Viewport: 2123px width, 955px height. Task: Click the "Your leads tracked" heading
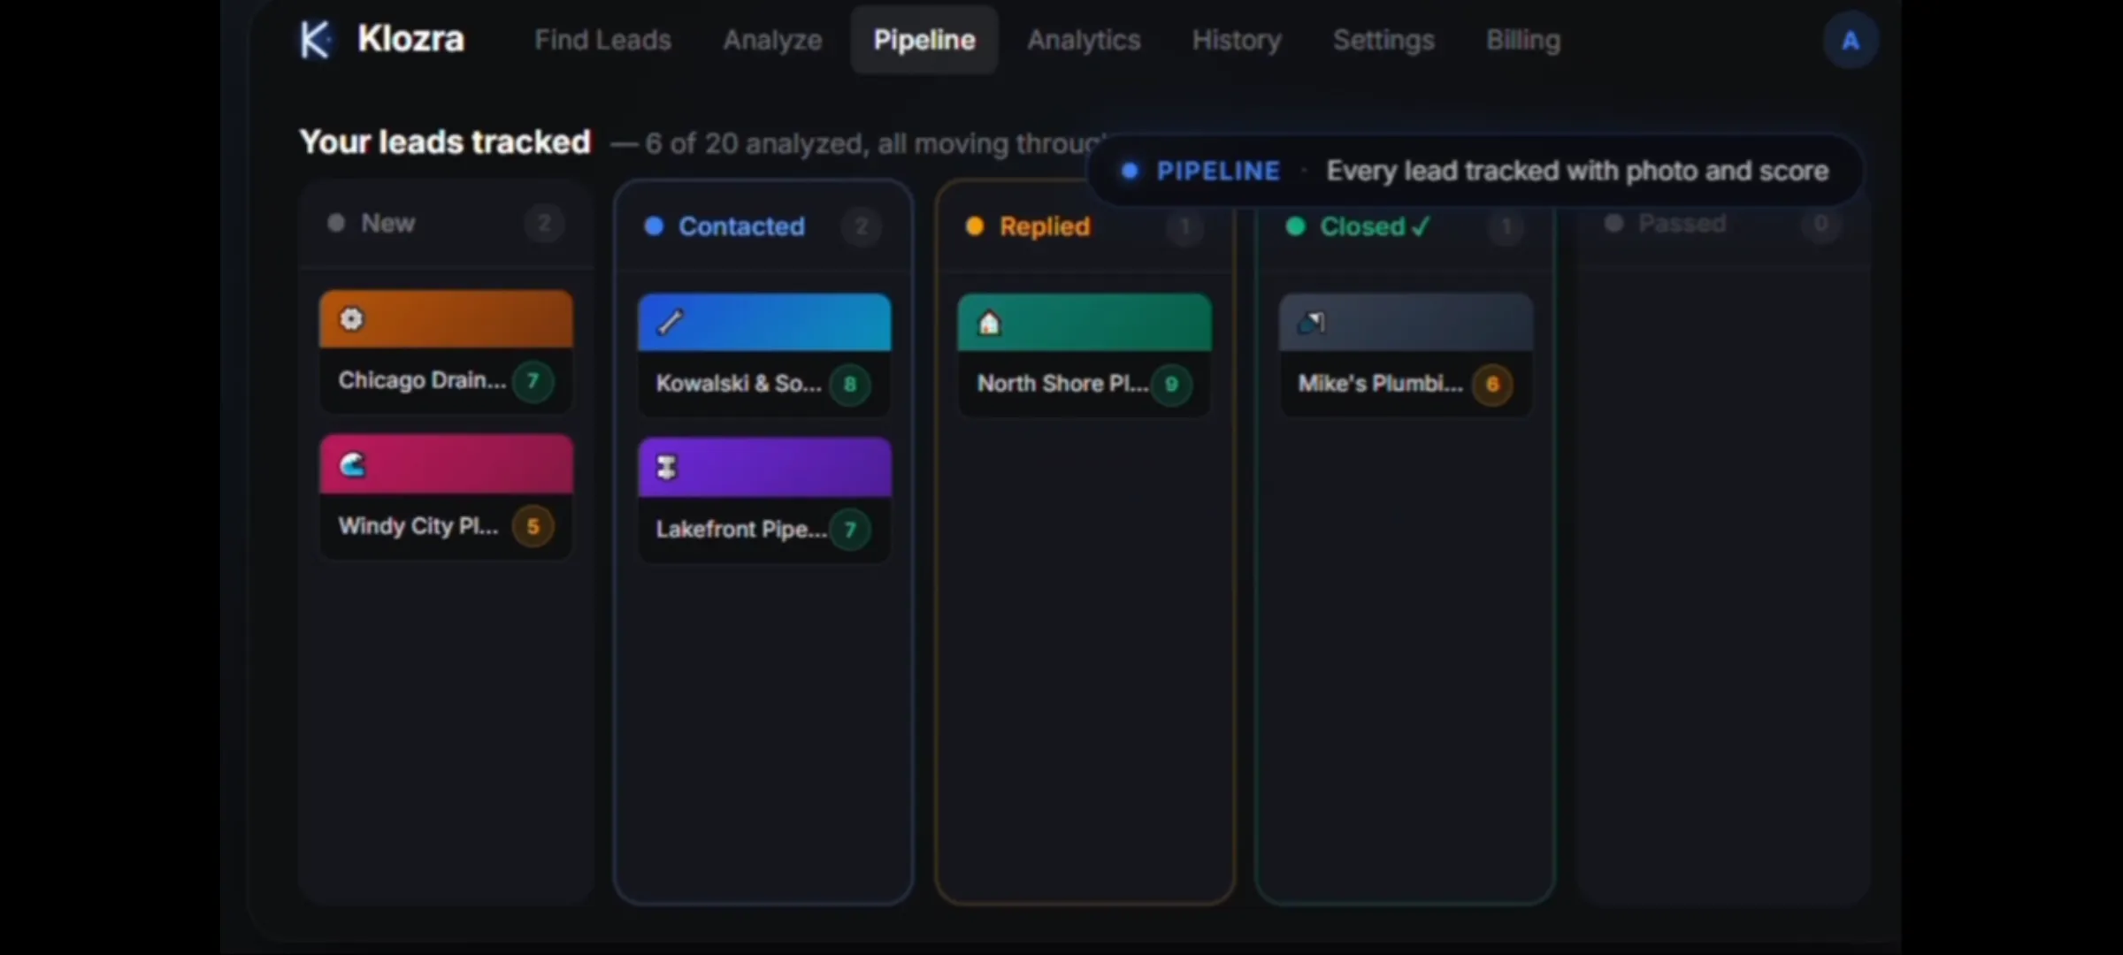tap(445, 141)
